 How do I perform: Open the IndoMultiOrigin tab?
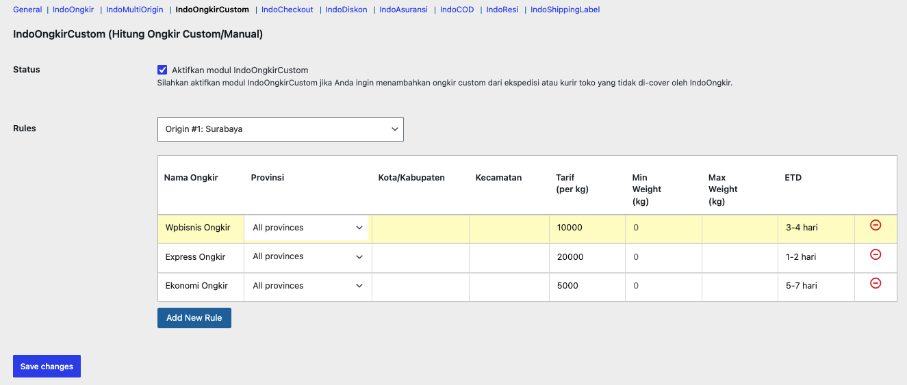135,10
